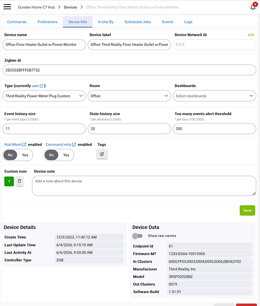
Task: Switch to the Commands tab
Action: (x=17, y=22)
